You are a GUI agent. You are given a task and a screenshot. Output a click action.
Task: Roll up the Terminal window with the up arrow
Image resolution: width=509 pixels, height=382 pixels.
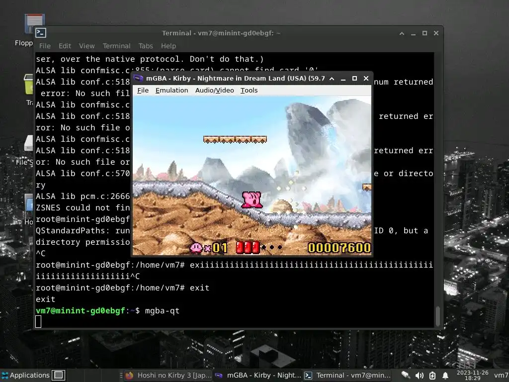coord(402,33)
